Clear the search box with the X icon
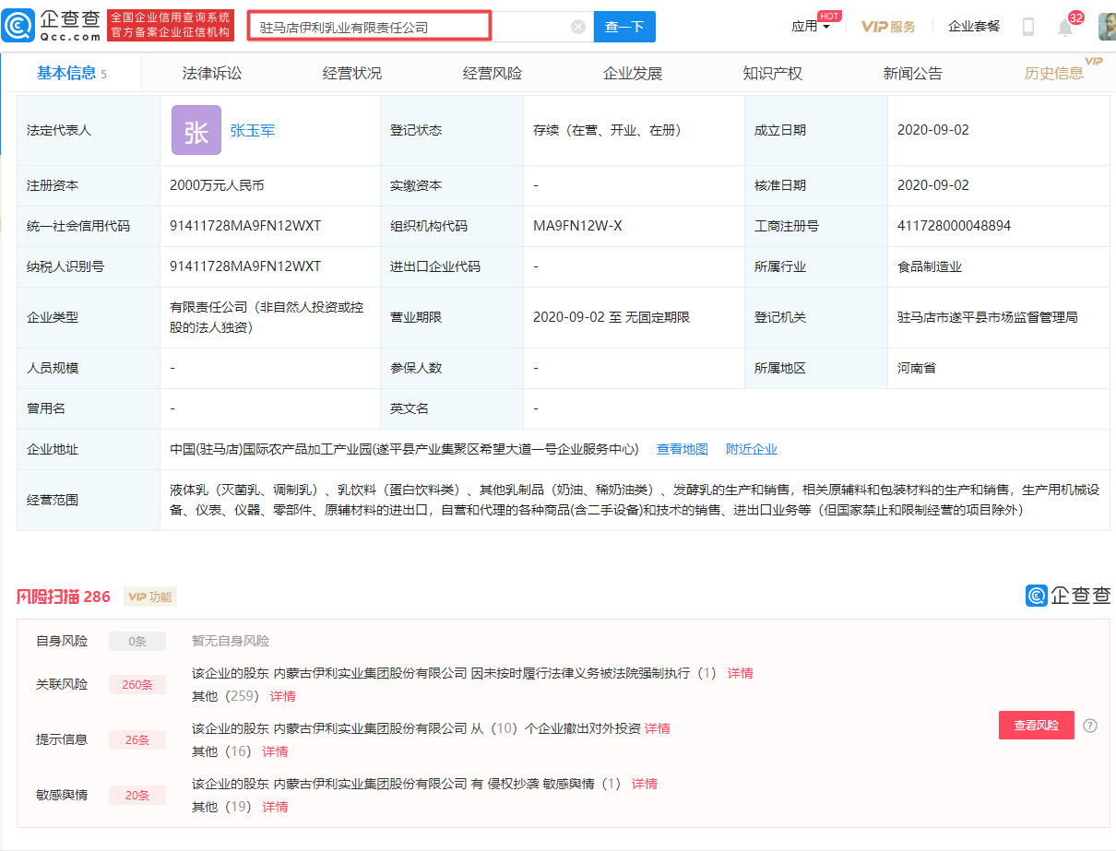The height and width of the screenshot is (851, 1116). click(578, 27)
